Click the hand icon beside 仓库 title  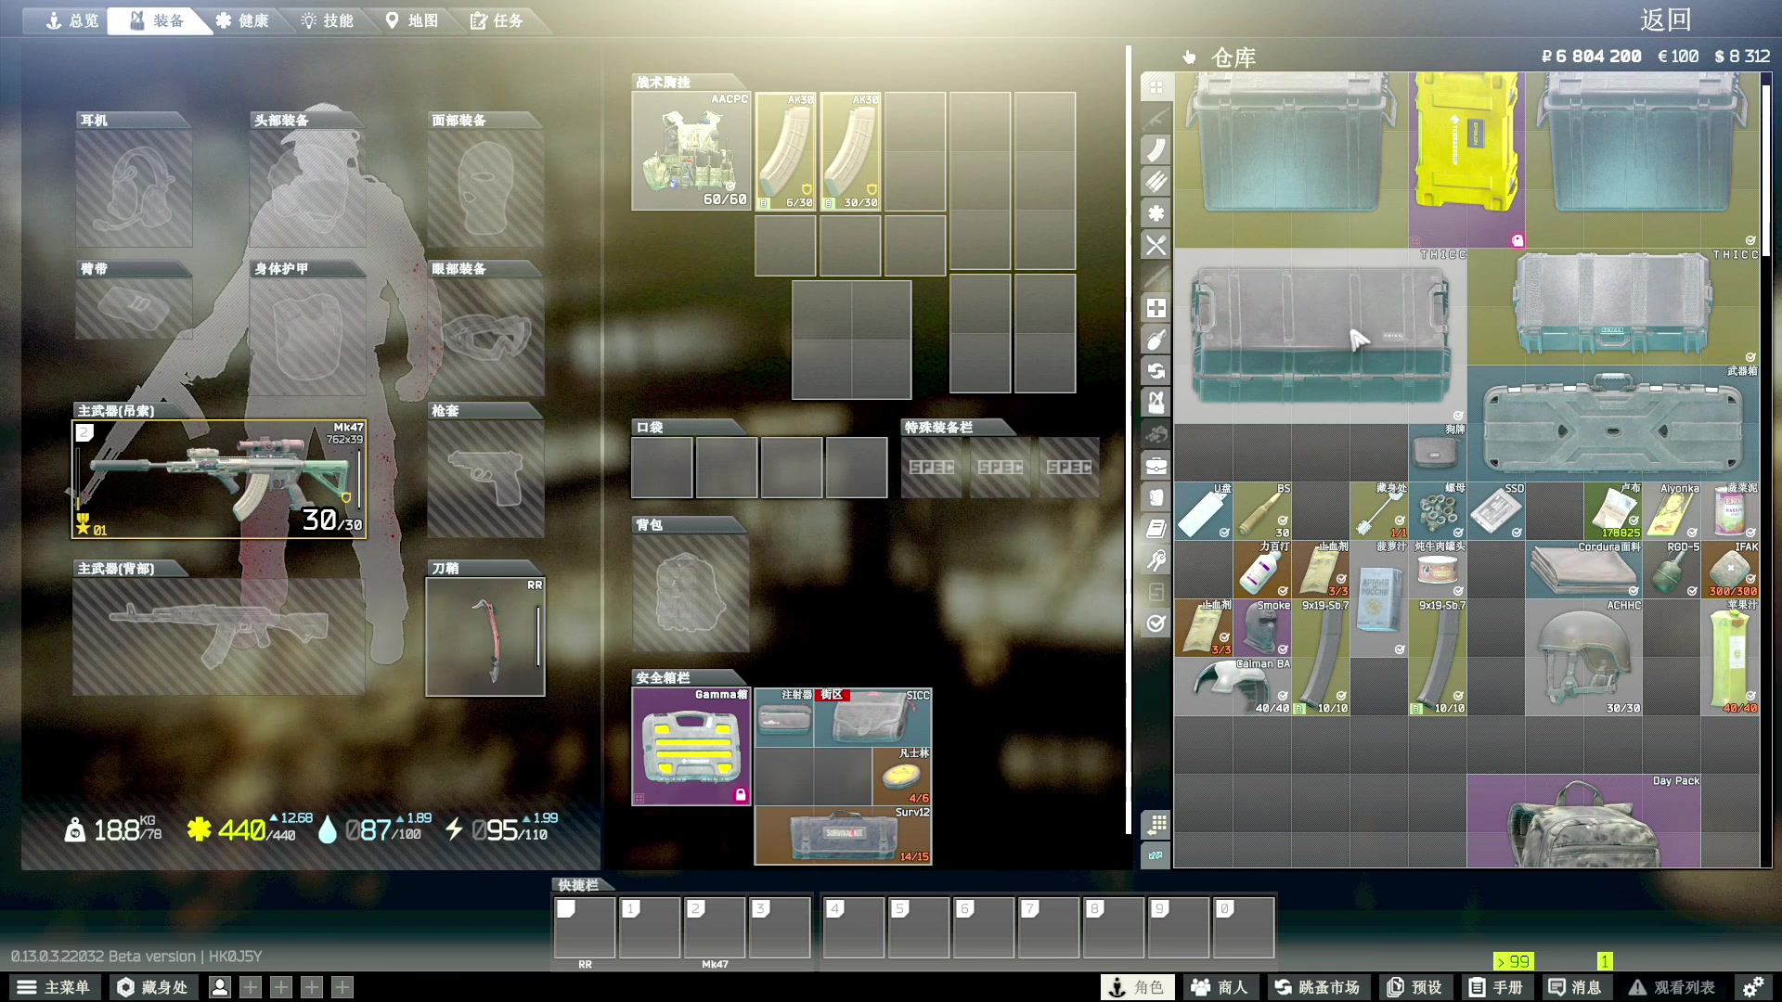[x=1189, y=58]
